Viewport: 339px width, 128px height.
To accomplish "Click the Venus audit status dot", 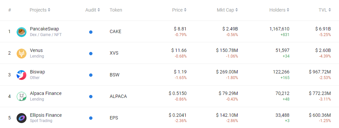I will 91,54.
